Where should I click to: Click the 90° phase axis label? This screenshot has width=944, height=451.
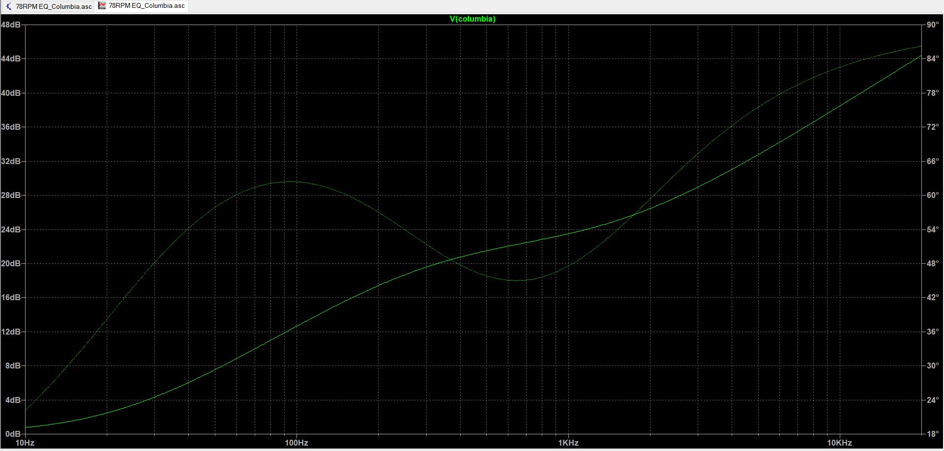pos(933,25)
